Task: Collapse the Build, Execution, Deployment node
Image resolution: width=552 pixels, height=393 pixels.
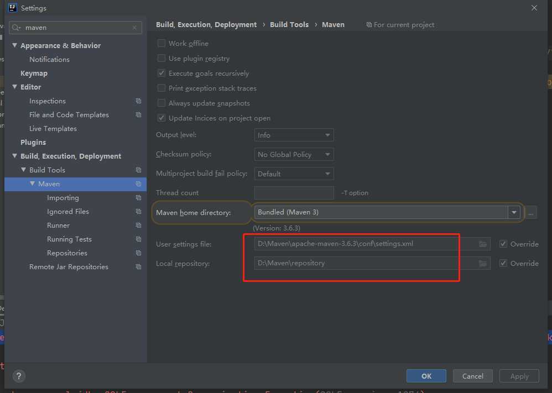Action: [15, 156]
